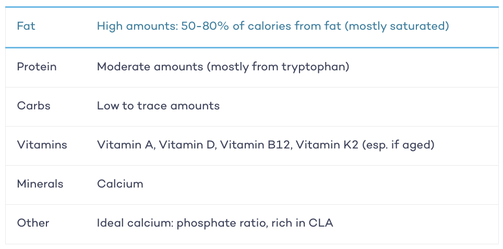Click the ideal calcium phosphate ratio text
The height and width of the screenshot is (249, 503).
(182, 223)
